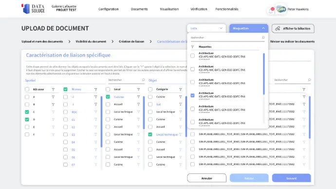The image size is (336, 189).
Task: Click chevron after Création de liaison
Action: pyautogui.click(x=150, y=41)
